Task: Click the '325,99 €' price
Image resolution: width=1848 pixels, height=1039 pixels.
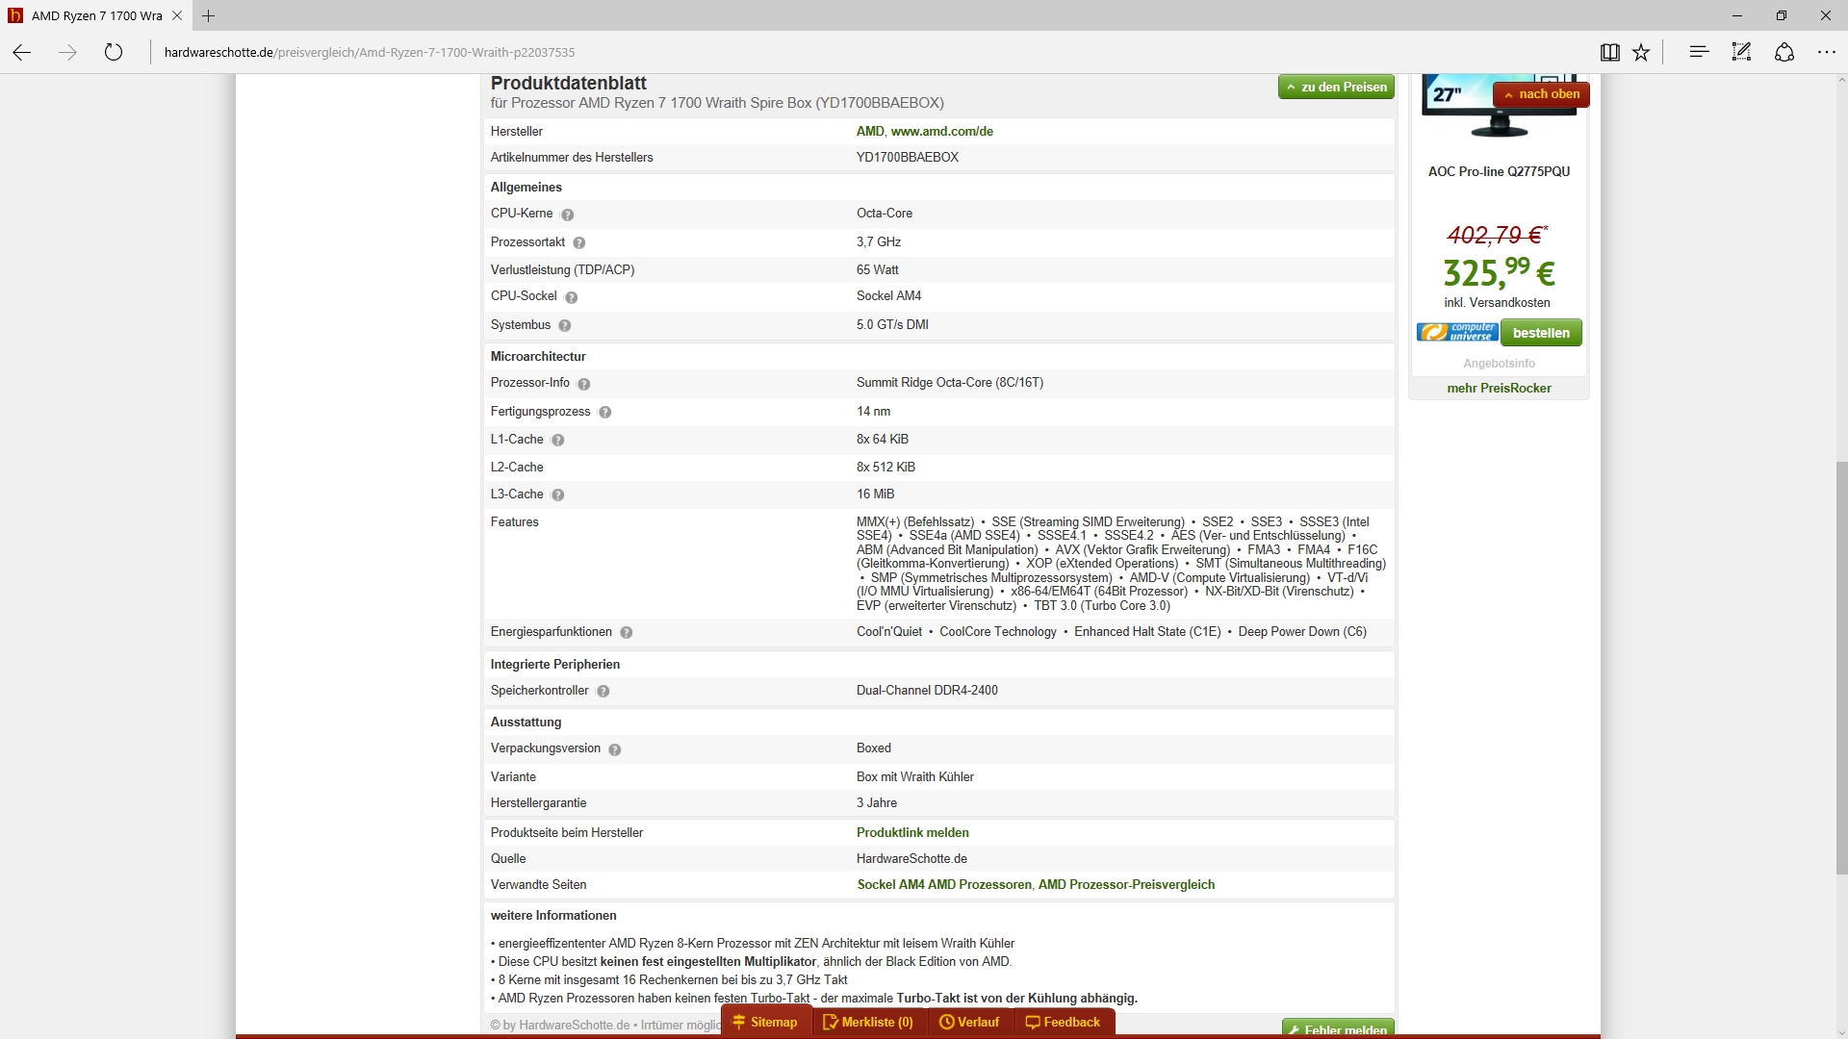Action: coord(1499,272)
